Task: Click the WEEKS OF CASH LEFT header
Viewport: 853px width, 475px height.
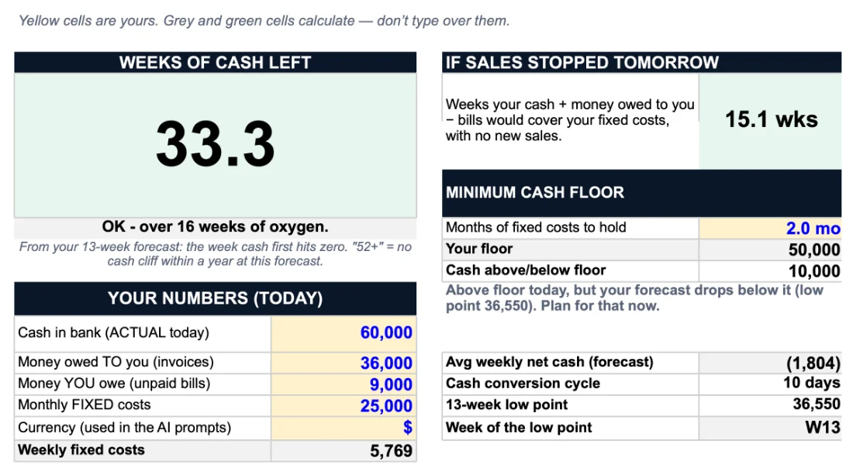Action: point(215,63)
